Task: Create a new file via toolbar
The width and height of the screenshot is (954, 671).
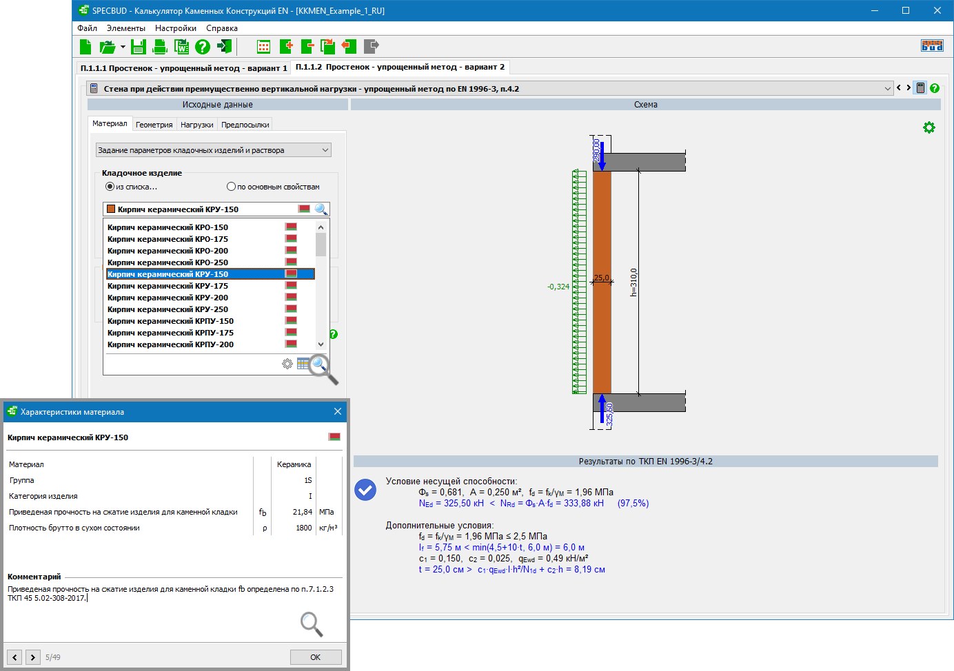Action: point(85,47)
